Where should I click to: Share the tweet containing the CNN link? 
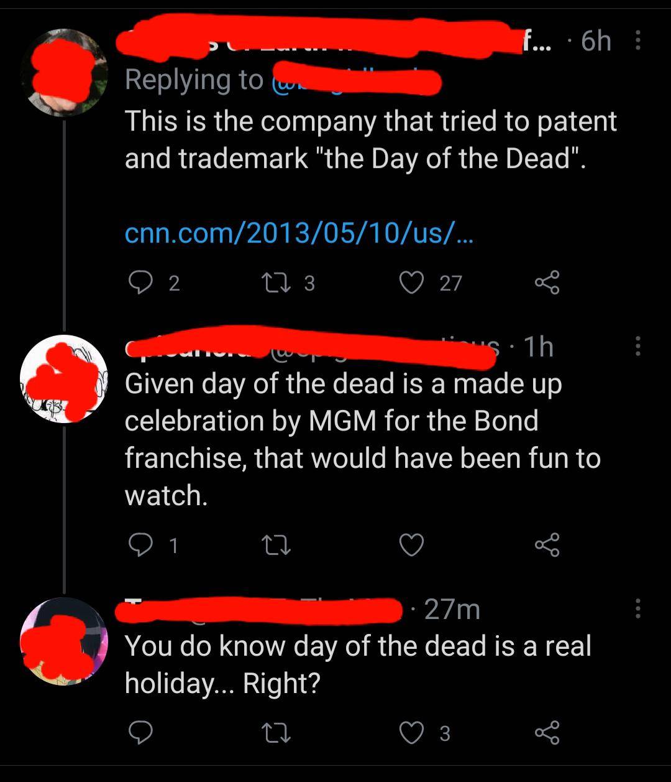coord(547,283)
